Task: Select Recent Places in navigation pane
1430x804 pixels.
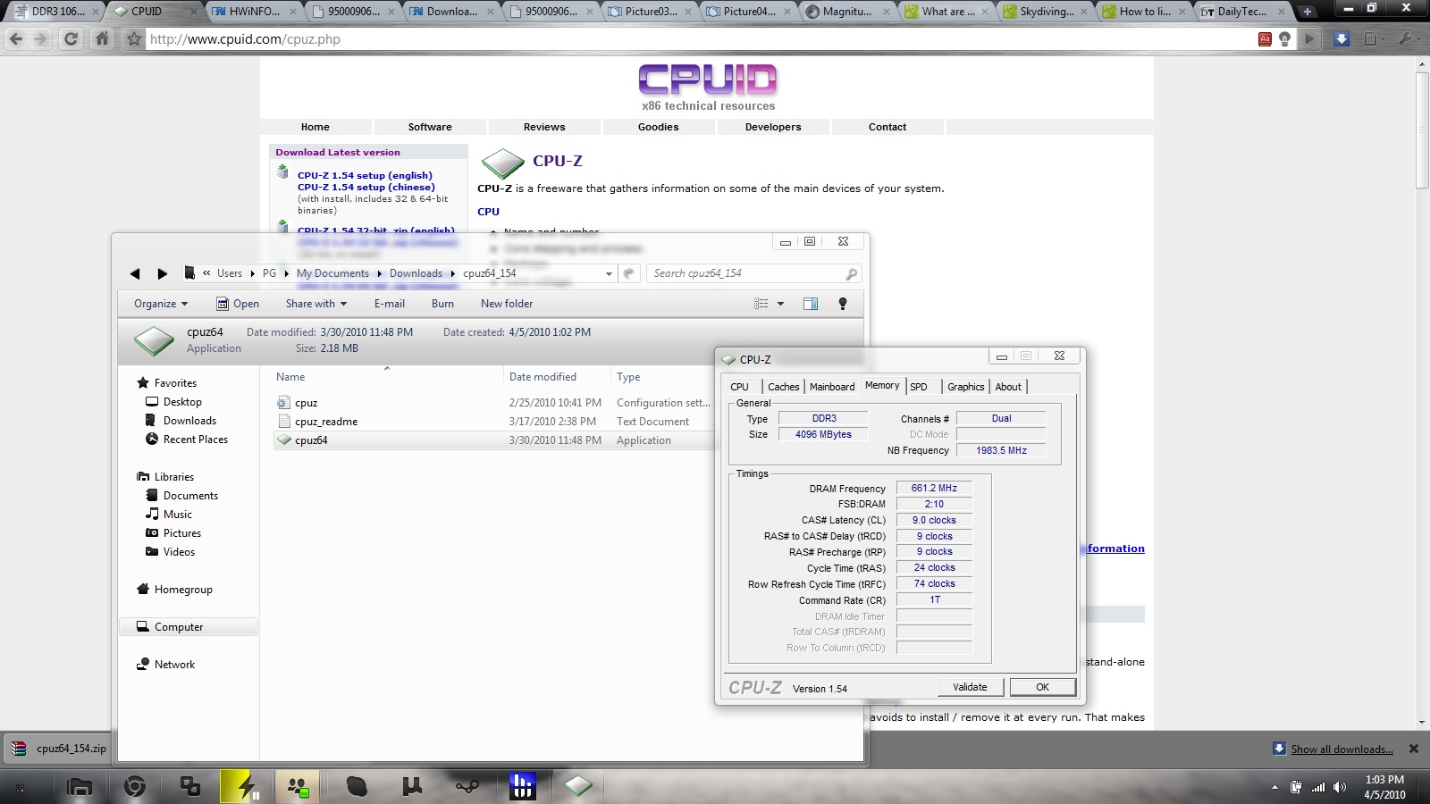Action: (x=195, y=440)
